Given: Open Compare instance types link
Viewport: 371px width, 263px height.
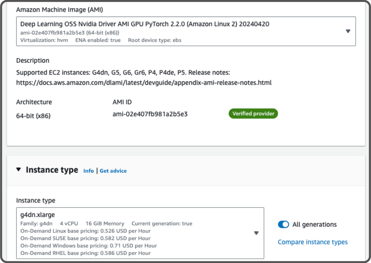Looking at the screenshot, I should [x=313, y=242].
